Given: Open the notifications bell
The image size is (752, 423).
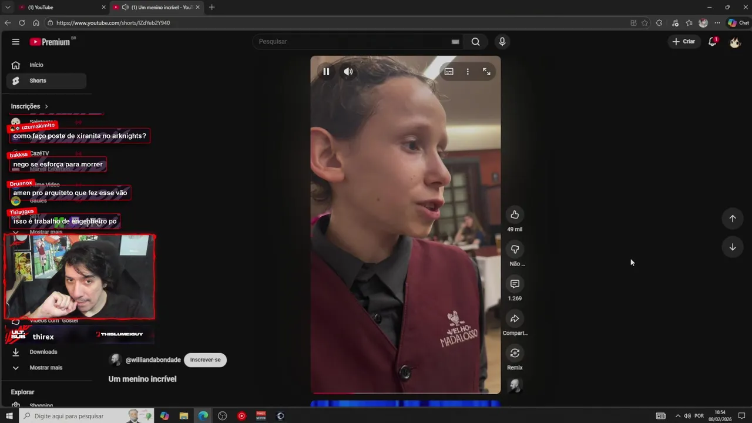Looking at the screenshot, I should coord(713,42).
